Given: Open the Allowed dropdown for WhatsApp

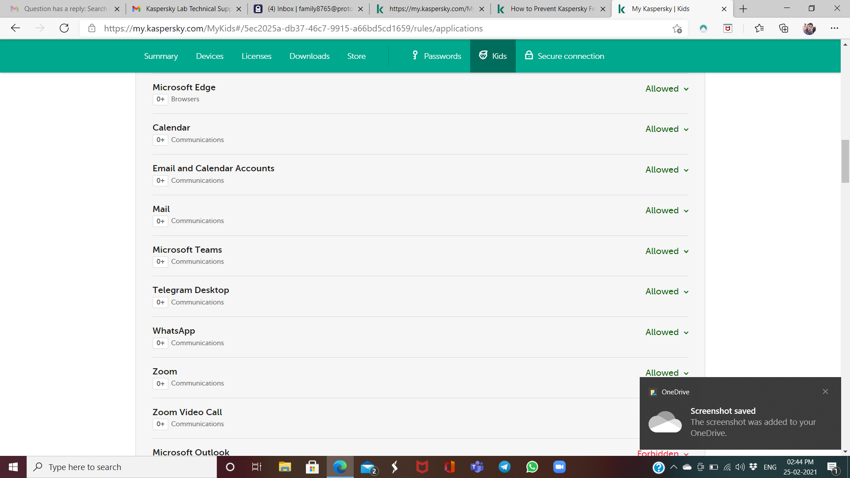Looking at the screenshot, I should (667, 332).
